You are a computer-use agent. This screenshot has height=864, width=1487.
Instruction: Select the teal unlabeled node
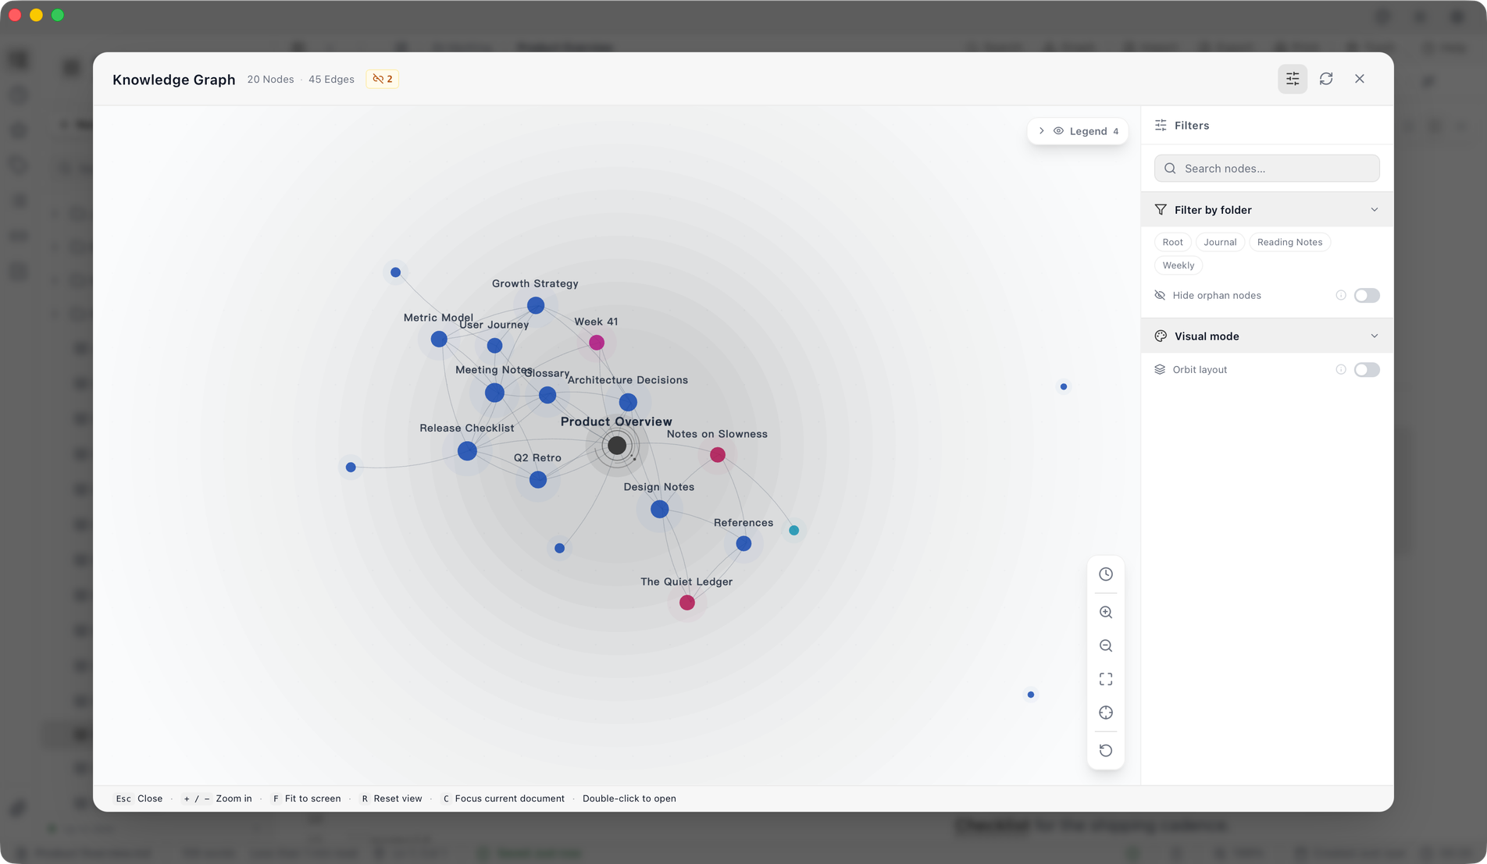(793, 531)
